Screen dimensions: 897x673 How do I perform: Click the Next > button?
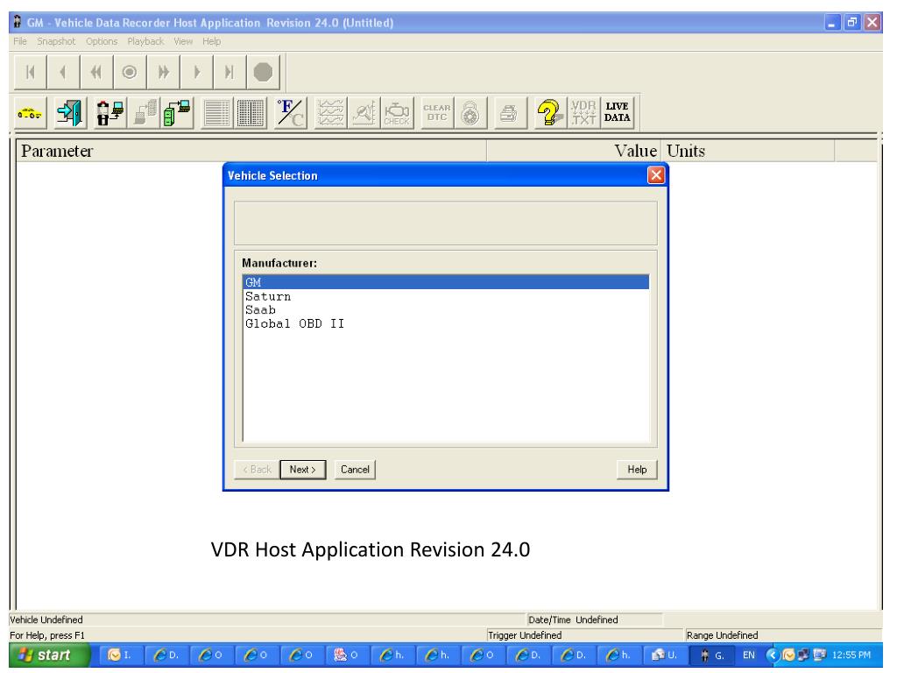click(x=302, y=470)
